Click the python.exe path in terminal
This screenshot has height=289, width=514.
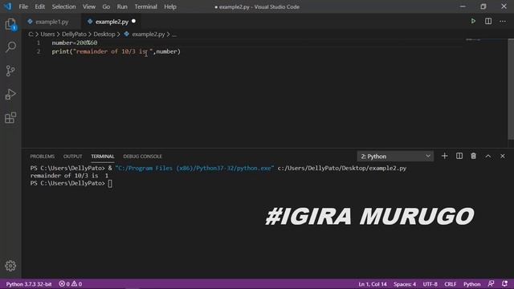point(194,168)
